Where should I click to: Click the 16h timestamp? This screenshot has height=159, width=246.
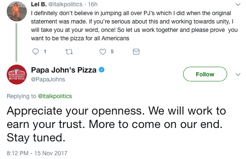(93, 4)
